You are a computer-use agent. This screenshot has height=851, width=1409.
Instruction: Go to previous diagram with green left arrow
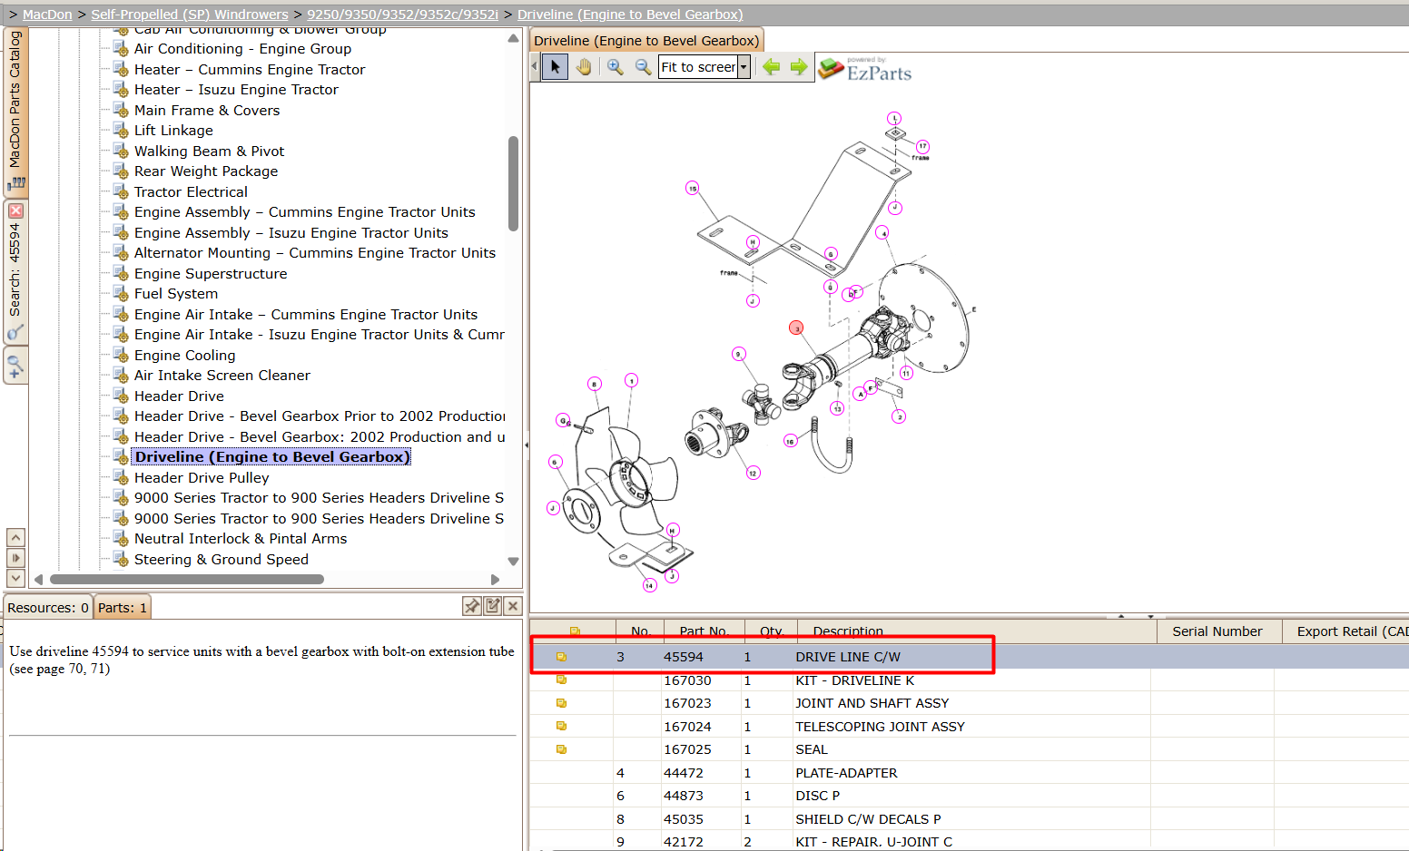(772, 67)
